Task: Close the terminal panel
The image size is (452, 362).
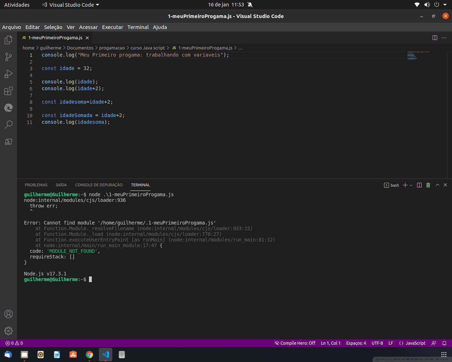Action: point(445,185)
